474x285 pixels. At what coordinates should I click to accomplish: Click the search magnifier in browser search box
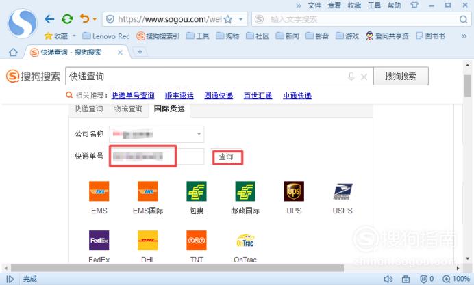click(x=463, y=20)
